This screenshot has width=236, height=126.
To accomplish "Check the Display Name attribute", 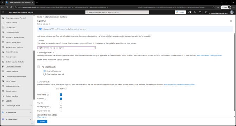I will click(x=61, y=111).
